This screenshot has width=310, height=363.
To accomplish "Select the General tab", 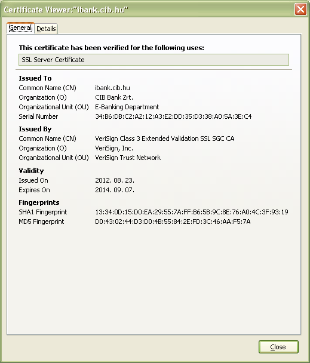I will click(x=20, y=28).
